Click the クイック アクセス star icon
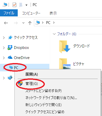 click(10, 37)
